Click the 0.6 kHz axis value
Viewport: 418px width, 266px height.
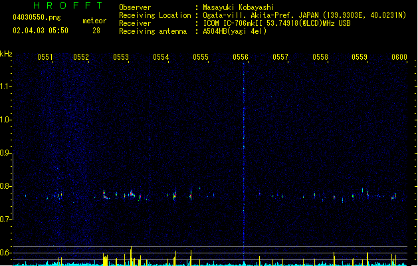coord(5,253)
